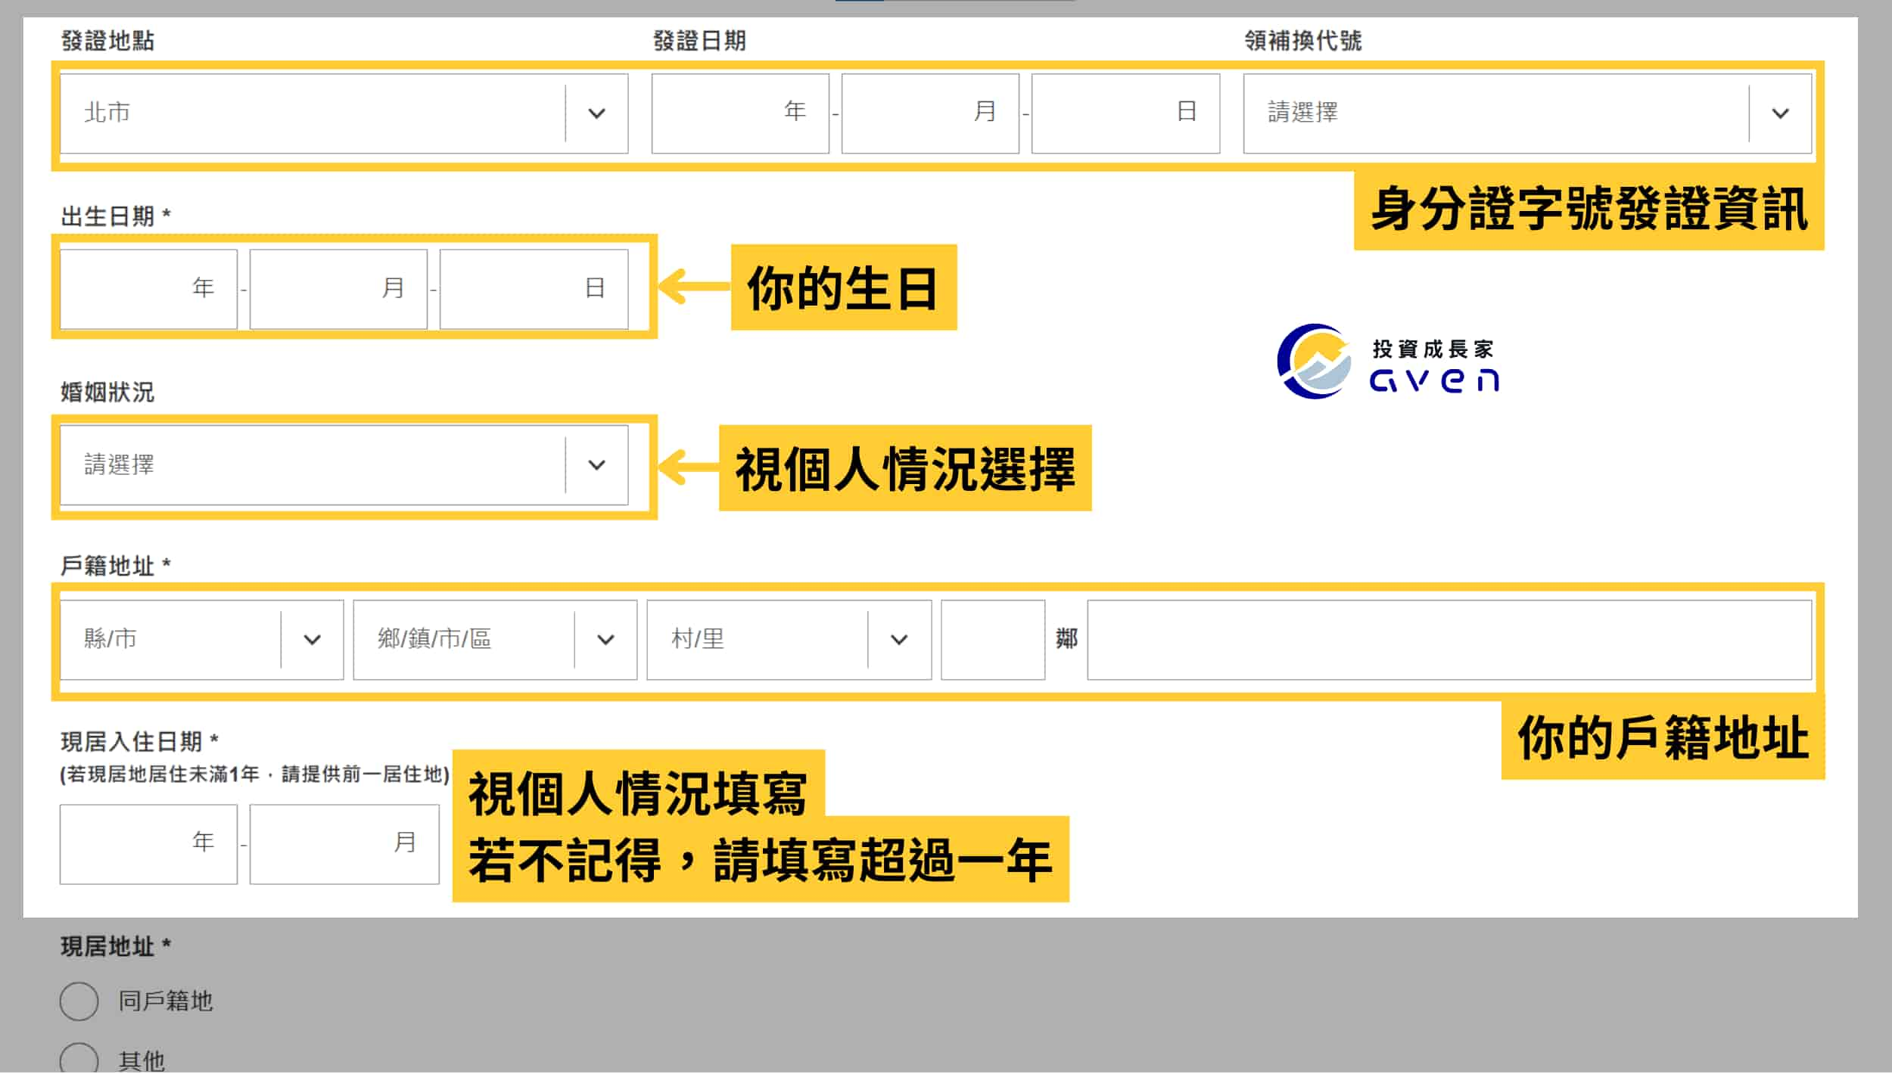This screenshot has width=1892, height=1074.
Task: Click the month field under 現居入住日期
Action: coord(344,845)
